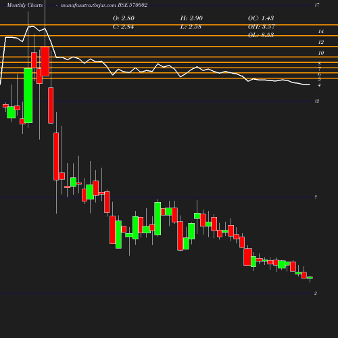Click the 4 label beside white line end
This screenshot has width=338, height=338.
319,85
